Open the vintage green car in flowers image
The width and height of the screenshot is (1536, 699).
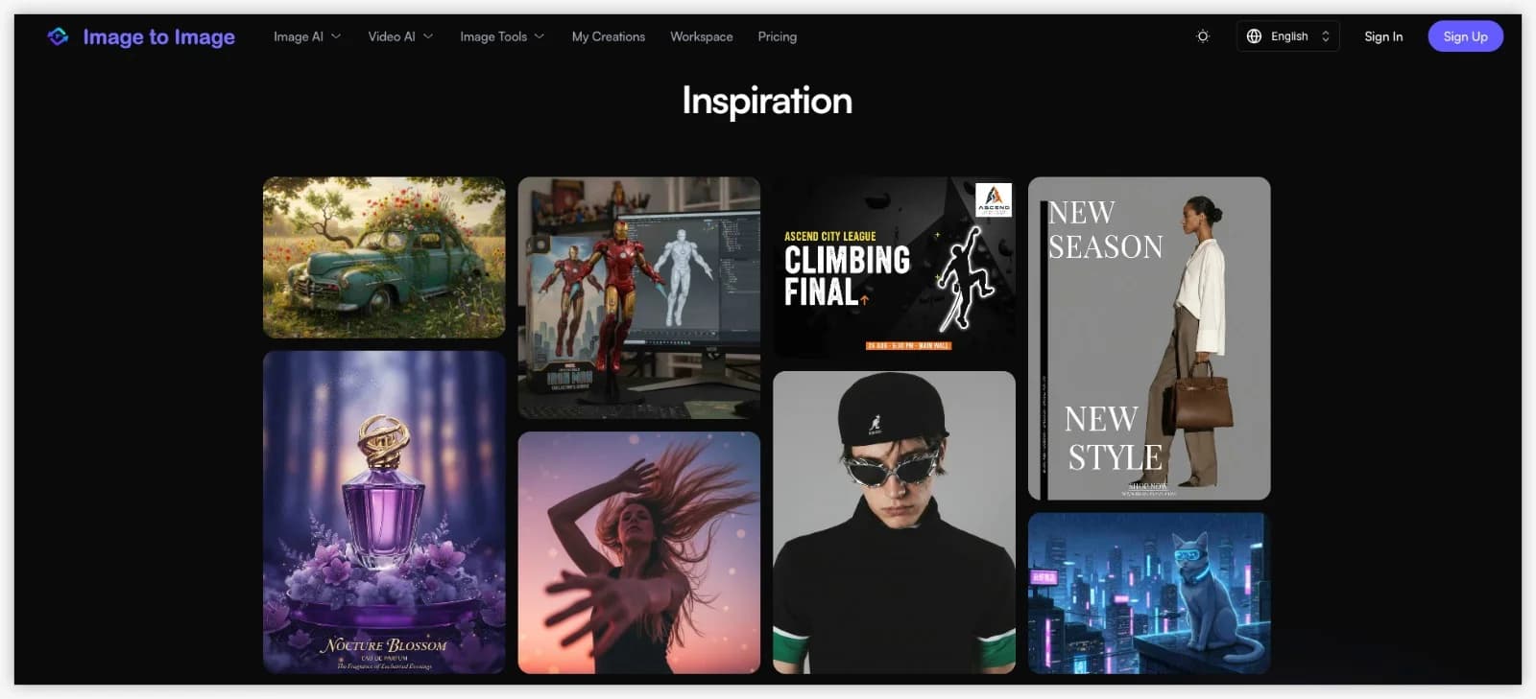click(x=384, y=257)
